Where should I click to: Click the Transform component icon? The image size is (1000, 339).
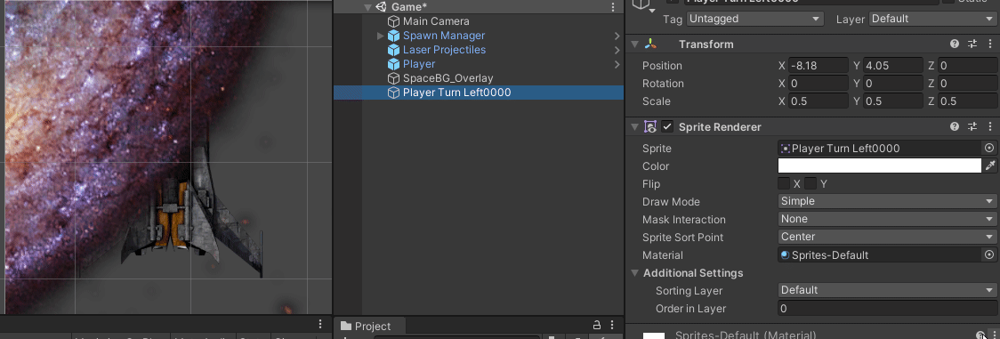[649, 44]
